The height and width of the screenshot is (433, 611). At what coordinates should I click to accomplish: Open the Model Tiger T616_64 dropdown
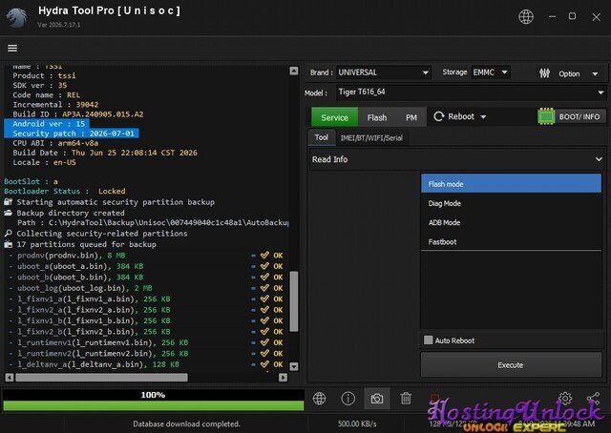point(471,93)
